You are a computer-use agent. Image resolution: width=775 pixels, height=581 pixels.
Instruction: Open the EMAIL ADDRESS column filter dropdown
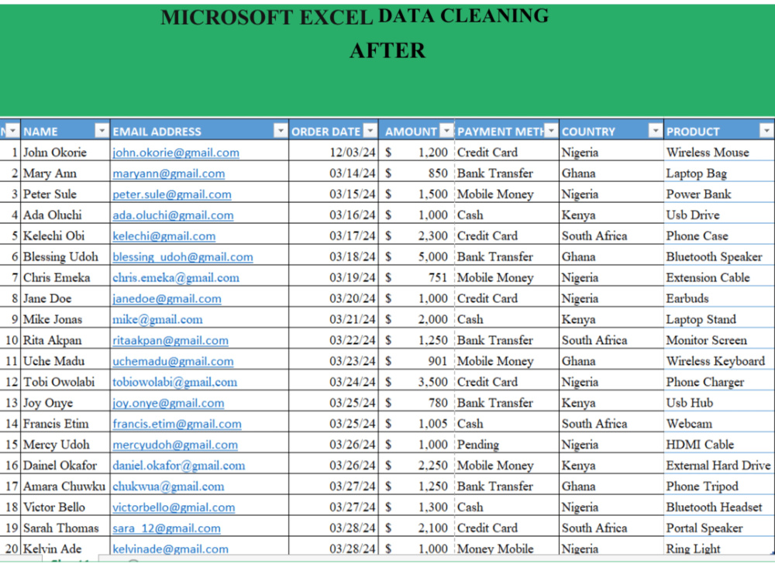pos(281,131)
